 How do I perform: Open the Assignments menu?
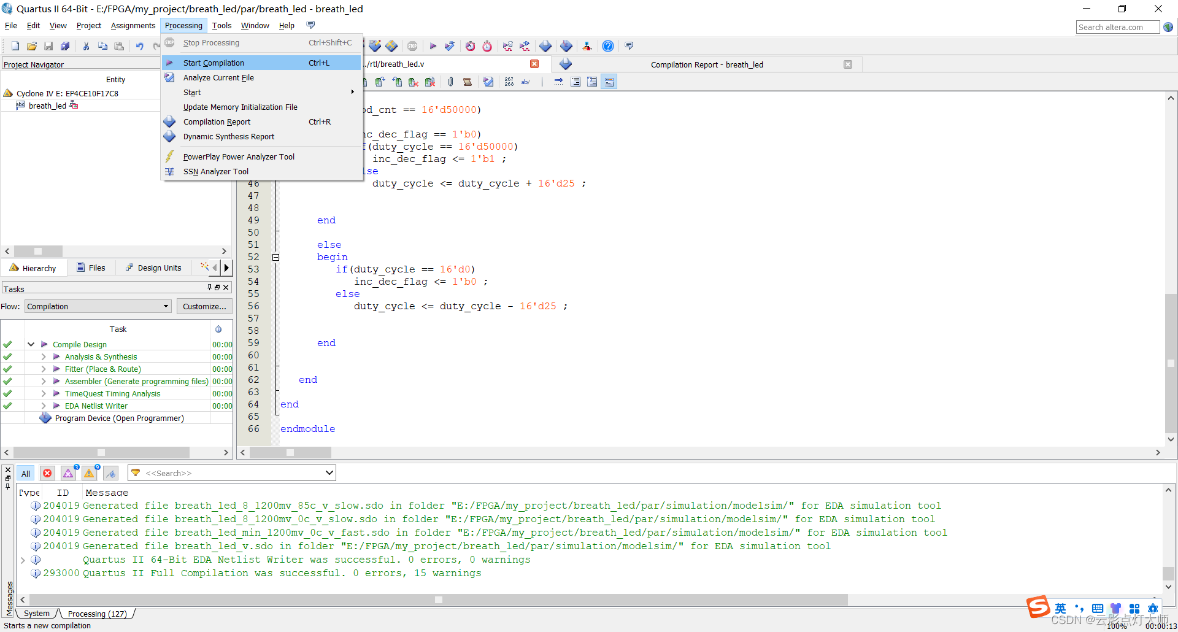[133, 25]
